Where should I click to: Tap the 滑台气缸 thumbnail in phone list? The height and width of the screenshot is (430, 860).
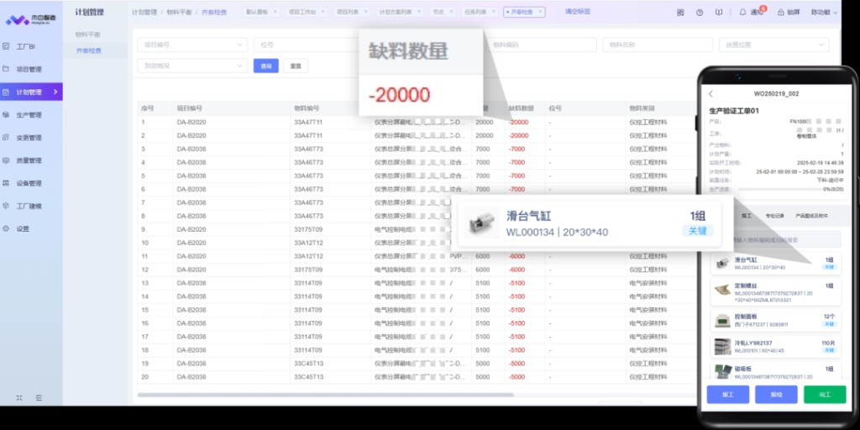(x=723, y=263)
